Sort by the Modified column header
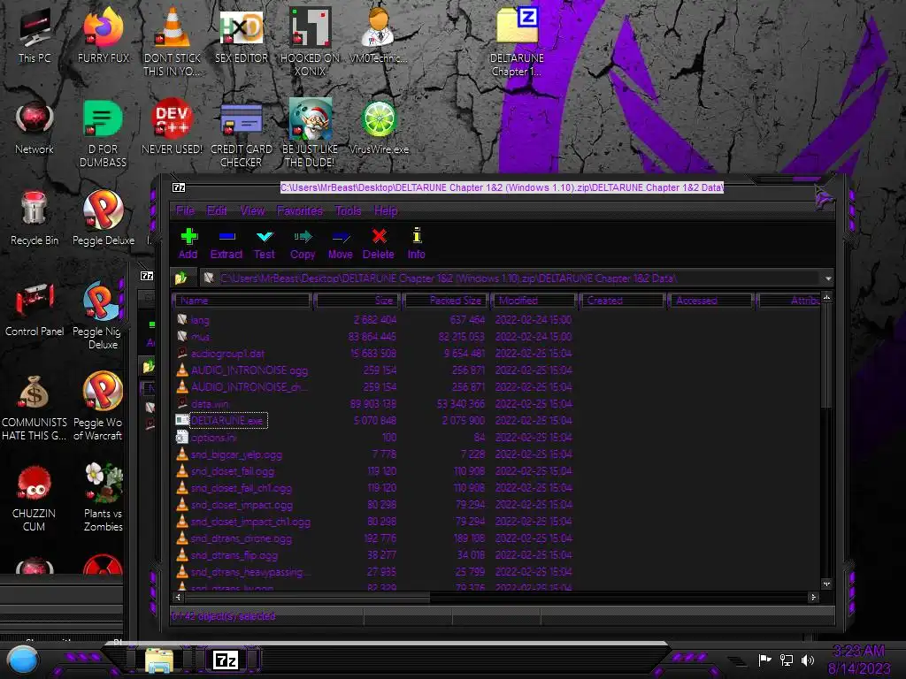 (x=534, y=301)
